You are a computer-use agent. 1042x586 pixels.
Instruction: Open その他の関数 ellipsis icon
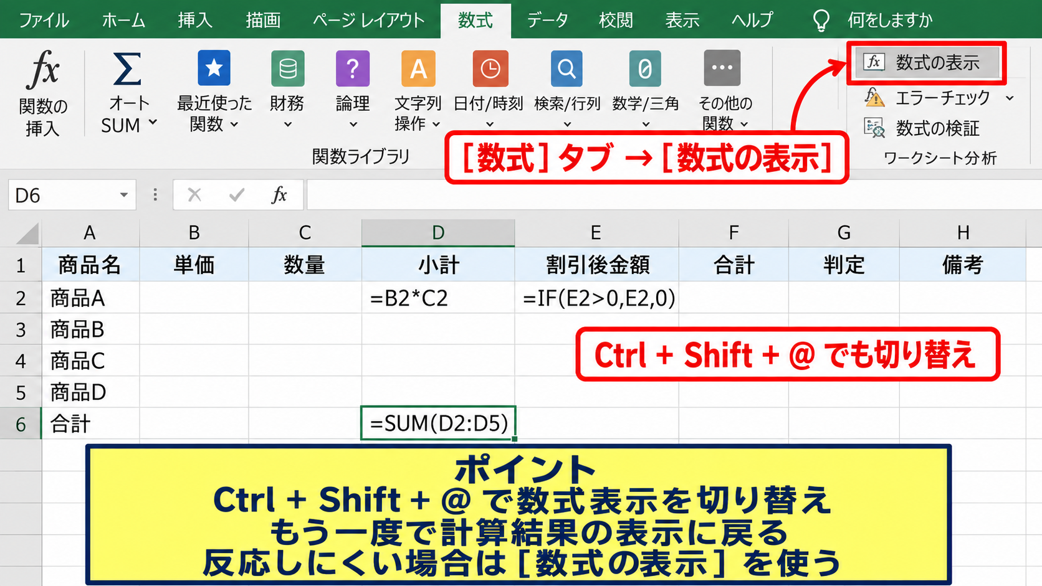pyautogui.click(x=722, y=68)
